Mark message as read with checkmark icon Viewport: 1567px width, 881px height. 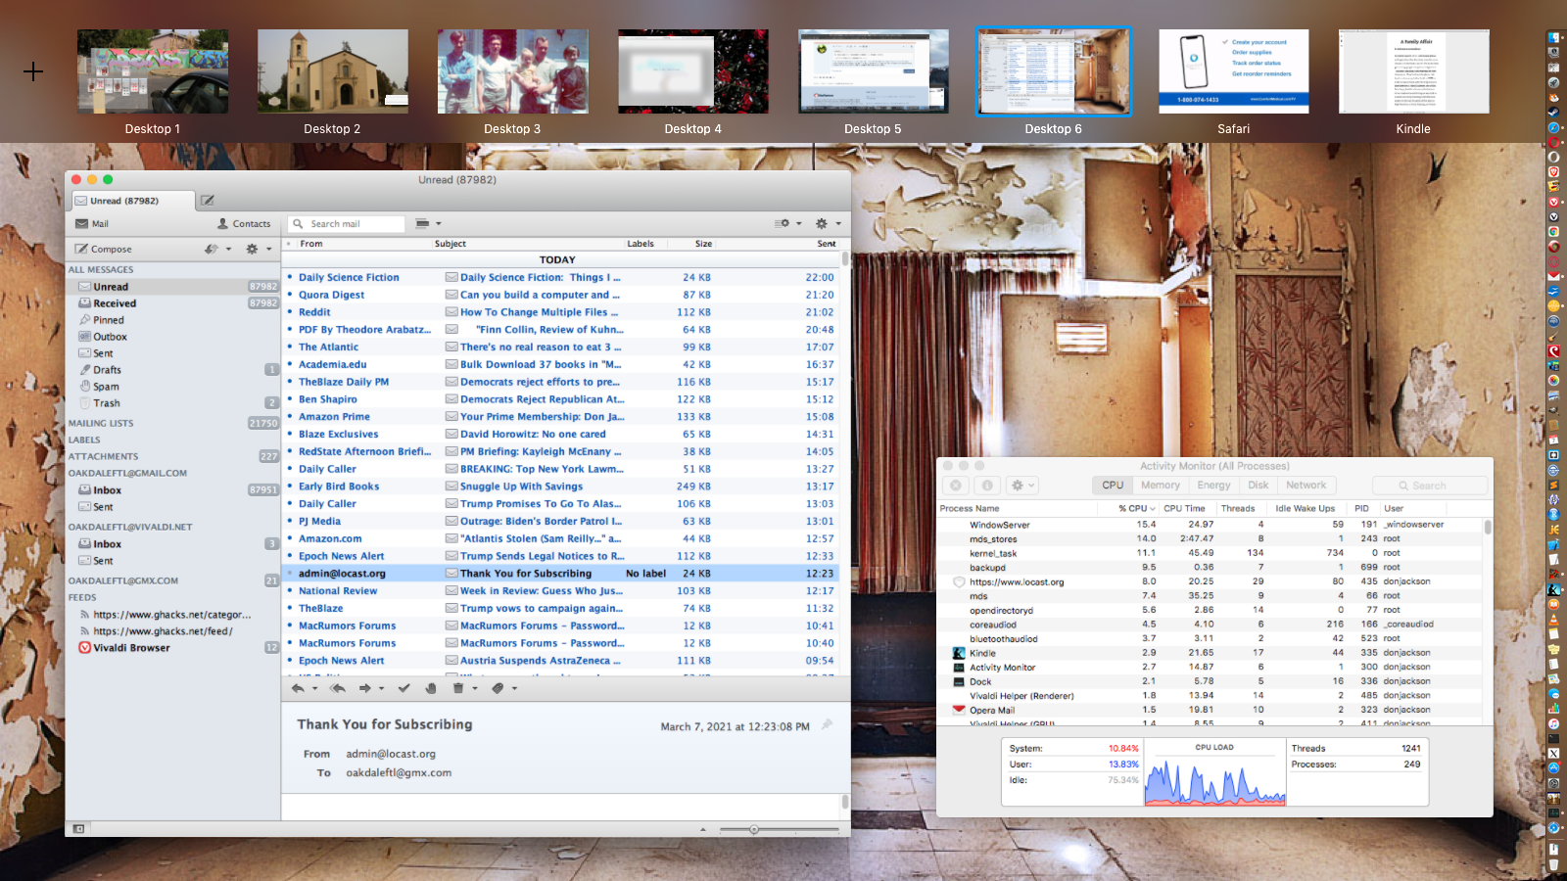click(x=404, y=688)
